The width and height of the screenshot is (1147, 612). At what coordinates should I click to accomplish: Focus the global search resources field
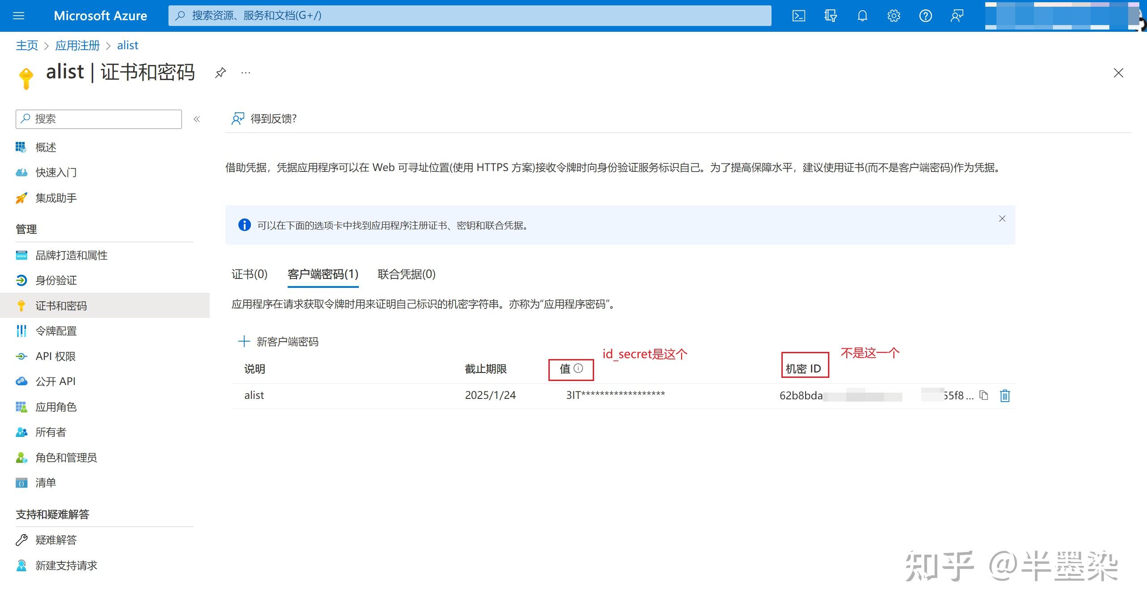click(470, 16)
